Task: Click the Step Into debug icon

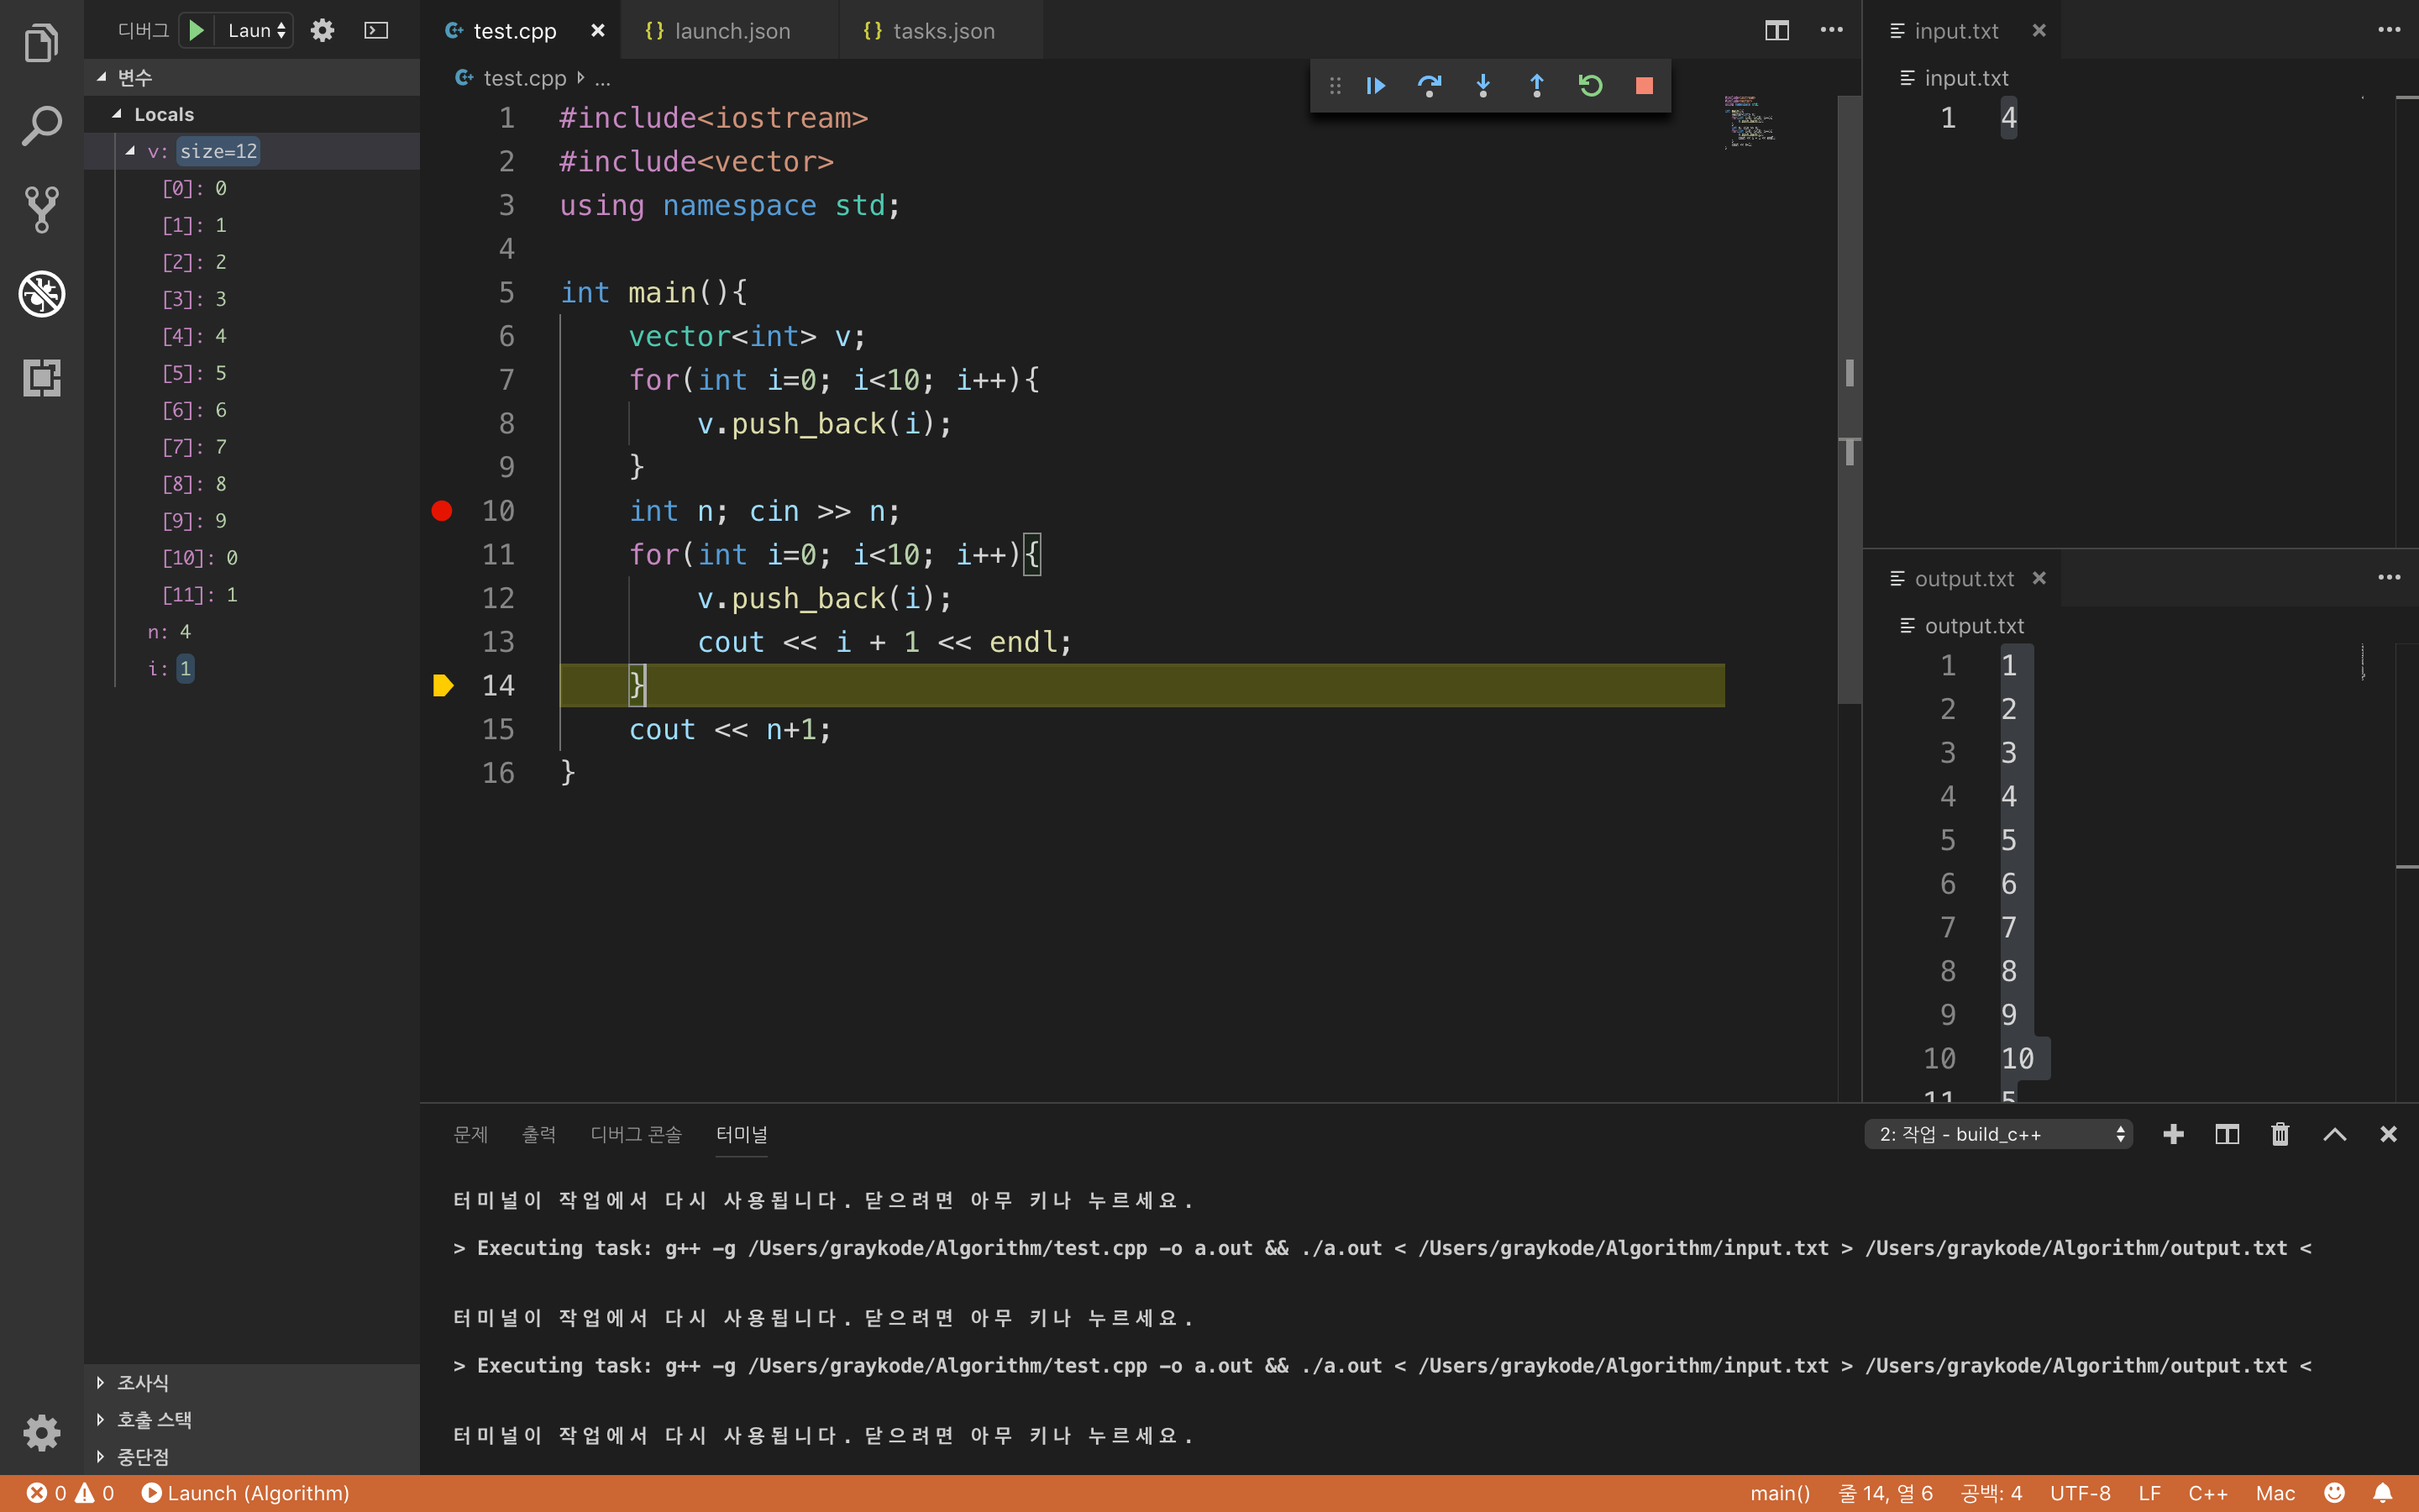Action: (1483, 86)
